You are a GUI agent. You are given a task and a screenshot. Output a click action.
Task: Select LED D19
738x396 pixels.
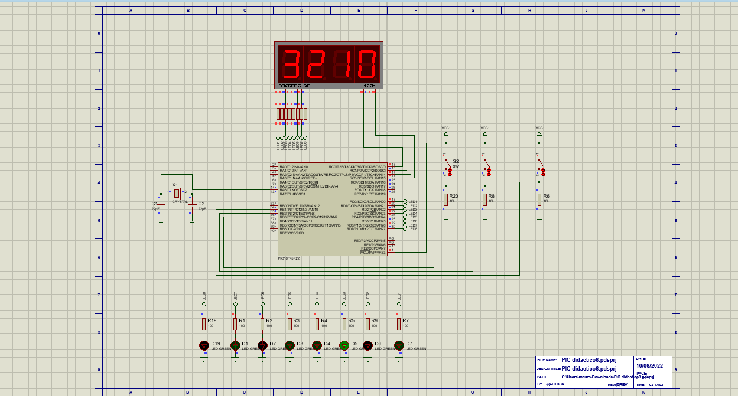(x=204, y=345)
